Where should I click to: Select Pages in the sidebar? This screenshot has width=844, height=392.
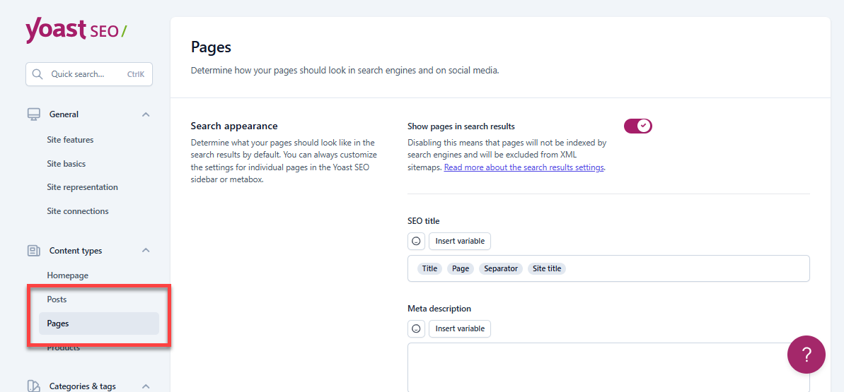click(x=99, y=323)
